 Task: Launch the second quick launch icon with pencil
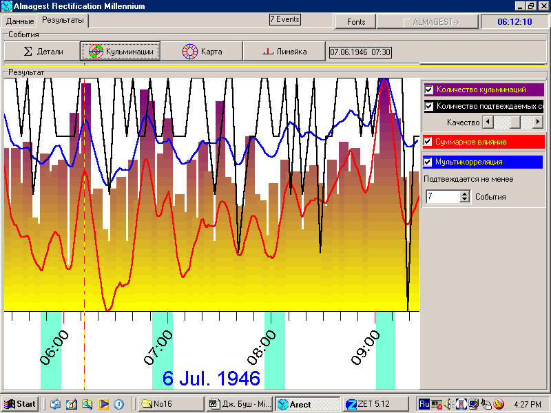pos(72,404)
